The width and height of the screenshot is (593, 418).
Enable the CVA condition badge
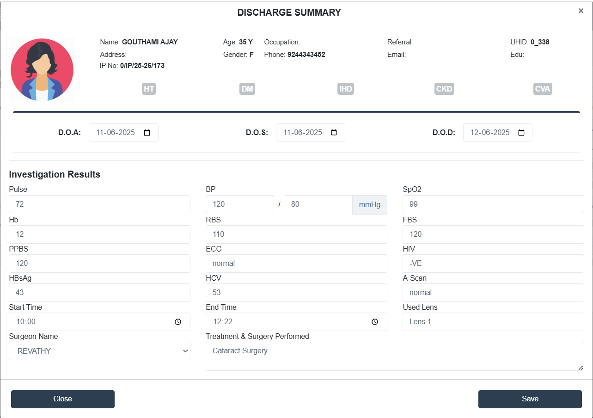[x=543, y=89]
